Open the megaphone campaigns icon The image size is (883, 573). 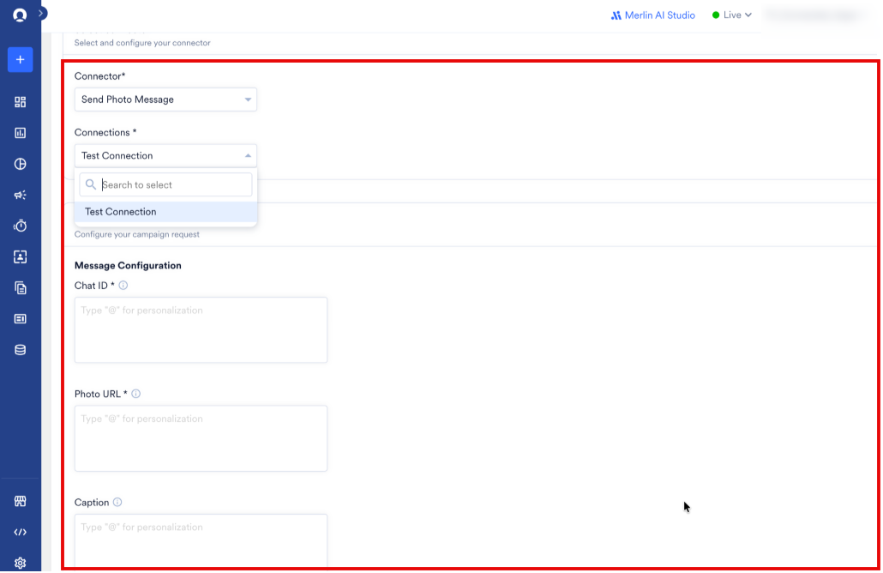coord(21,195)
